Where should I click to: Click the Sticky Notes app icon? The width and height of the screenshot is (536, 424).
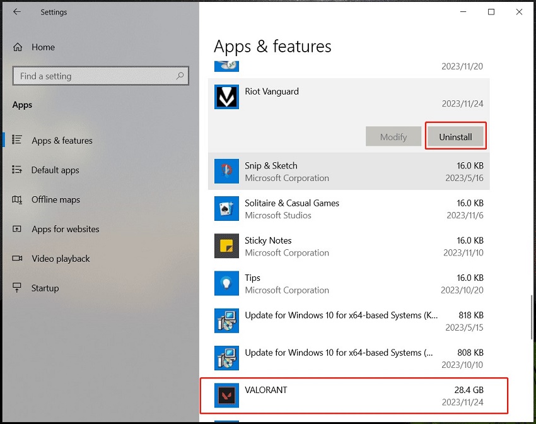tap(226, 246)
